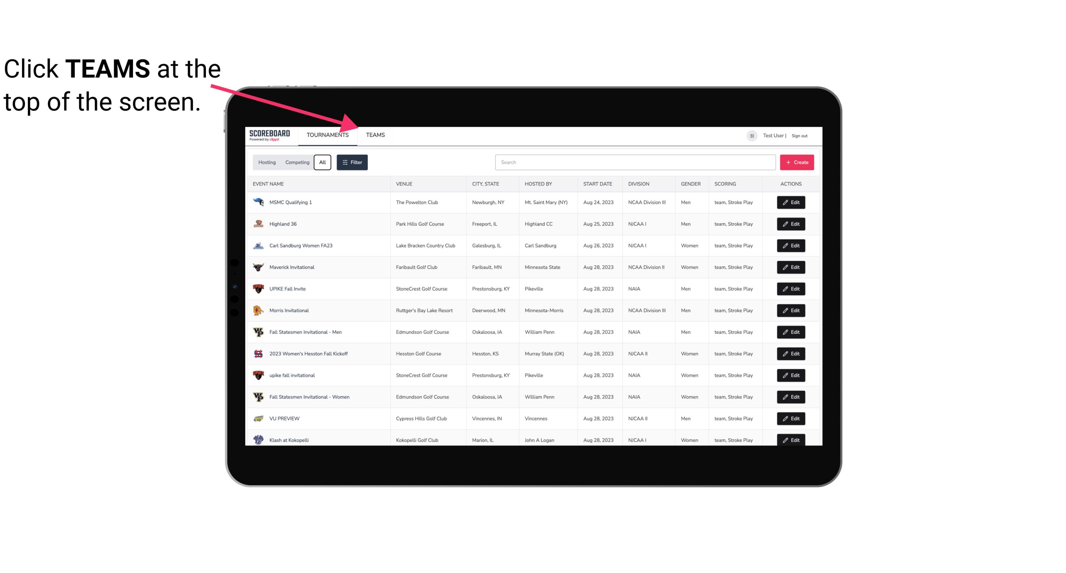Click the settings gear icon top right
Image resolution: width=1066 pixels, height=573 pixels.
pyautogui.click(x=751, y=135)
